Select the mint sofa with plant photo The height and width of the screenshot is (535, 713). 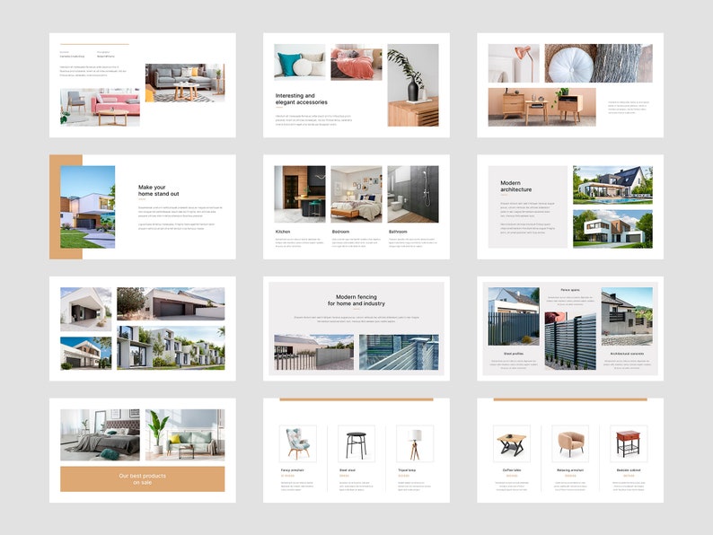click(x=185, y=435)
